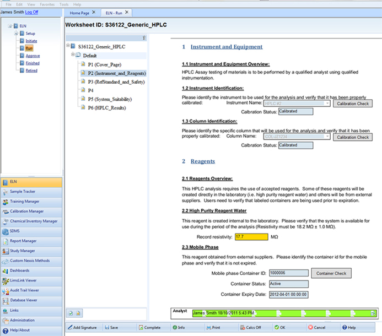Close the ELN - Run tab

(x=127, y=12)
